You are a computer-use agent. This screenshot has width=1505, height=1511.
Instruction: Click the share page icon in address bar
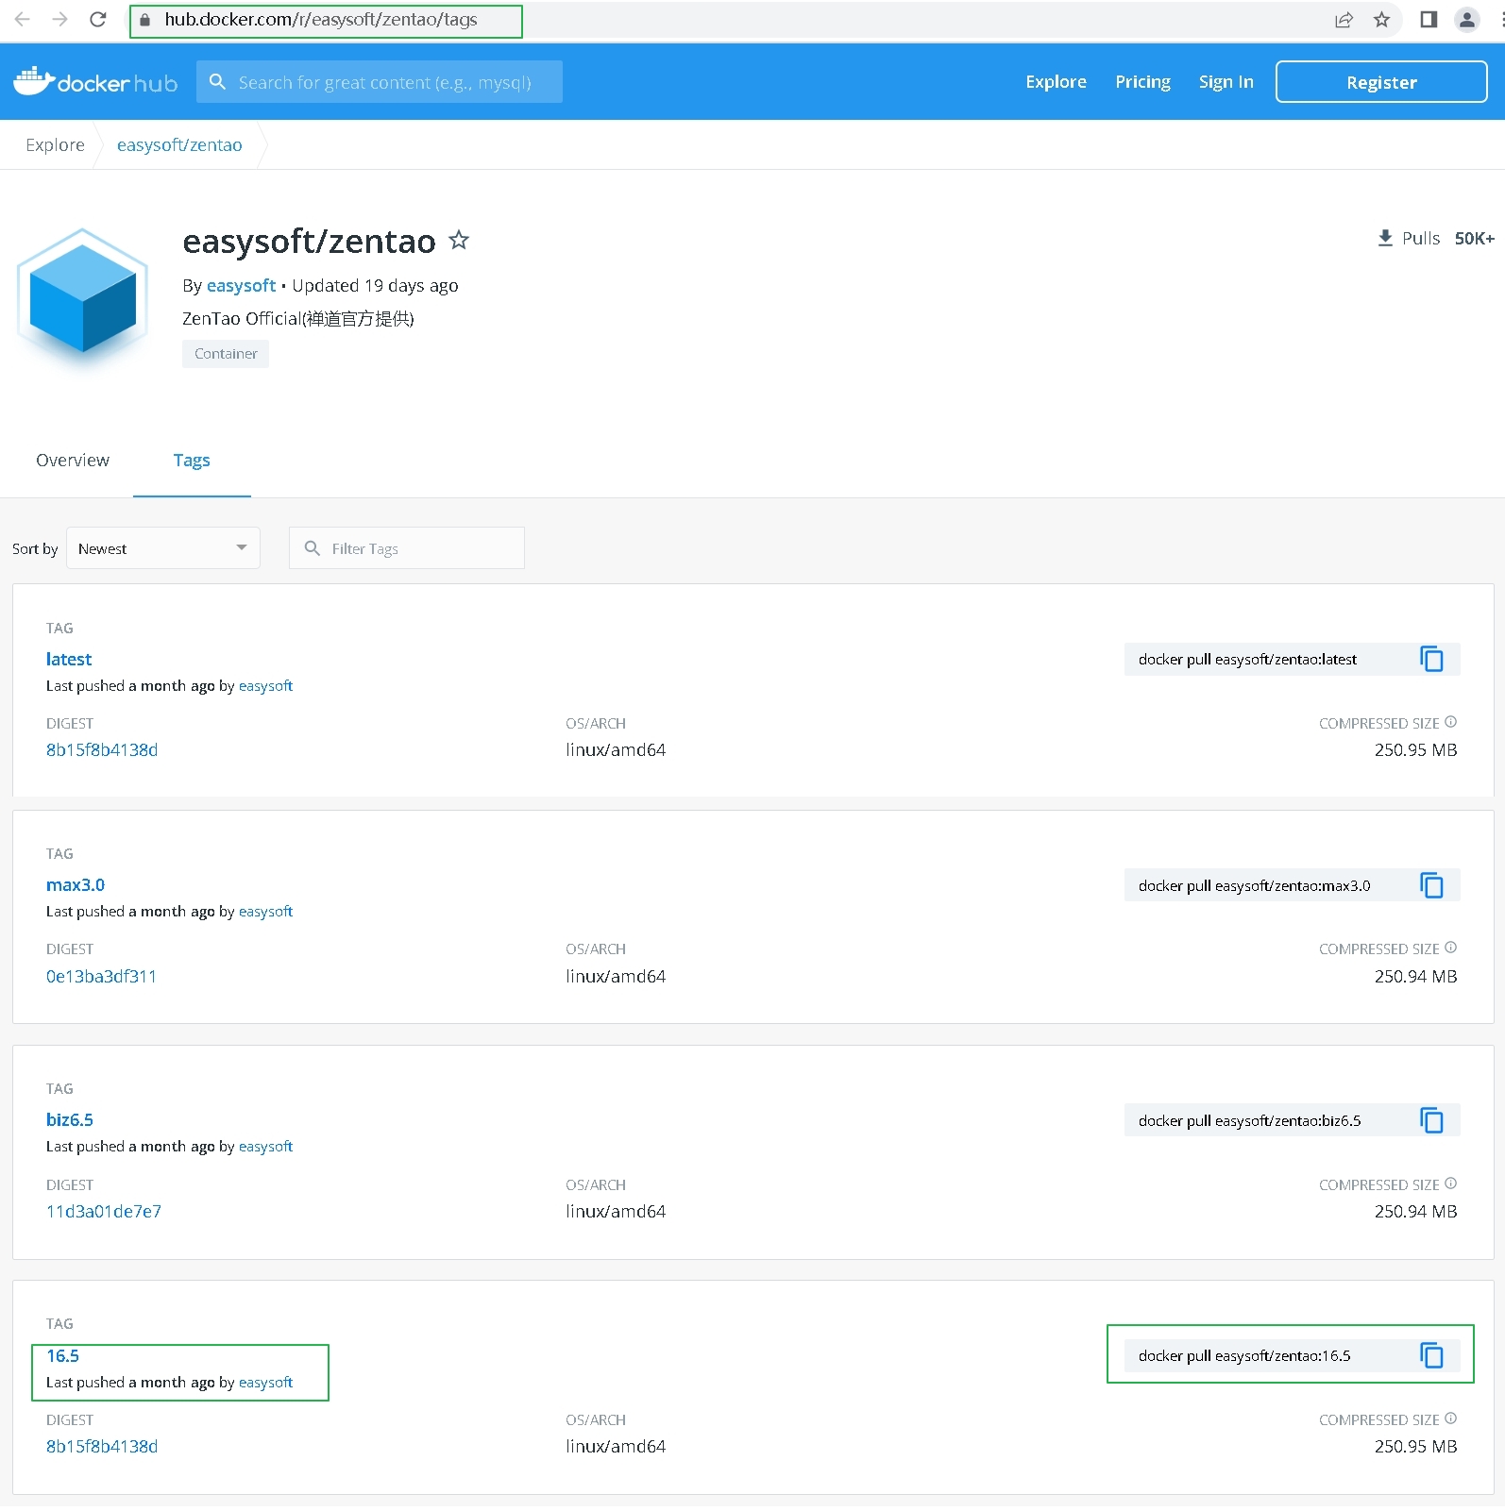(1344, 20)
